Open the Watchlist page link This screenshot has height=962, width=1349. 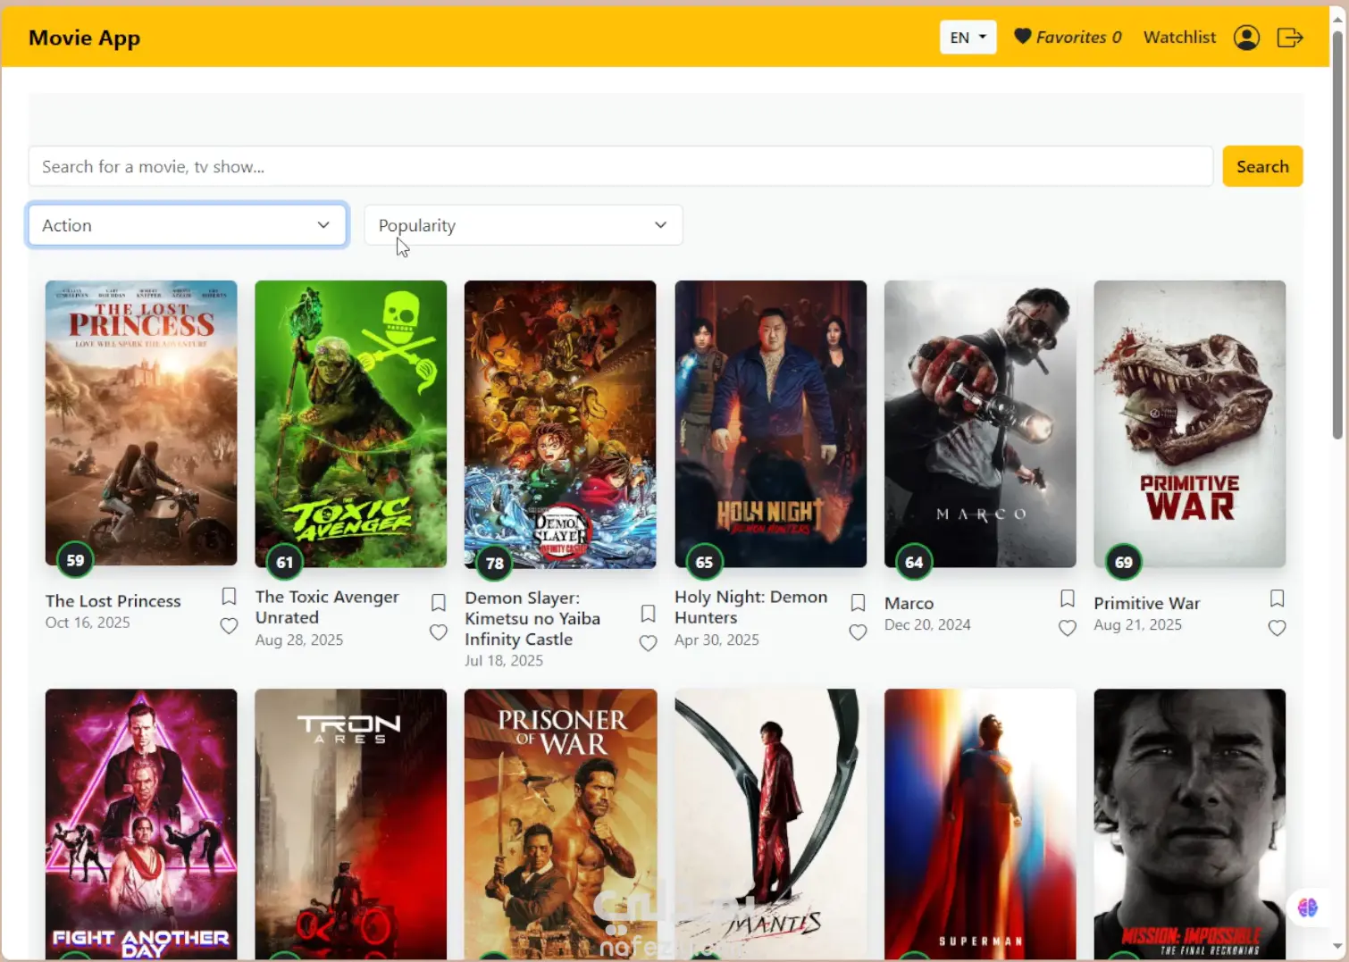pyautogui.click(x=1179, y=38)
